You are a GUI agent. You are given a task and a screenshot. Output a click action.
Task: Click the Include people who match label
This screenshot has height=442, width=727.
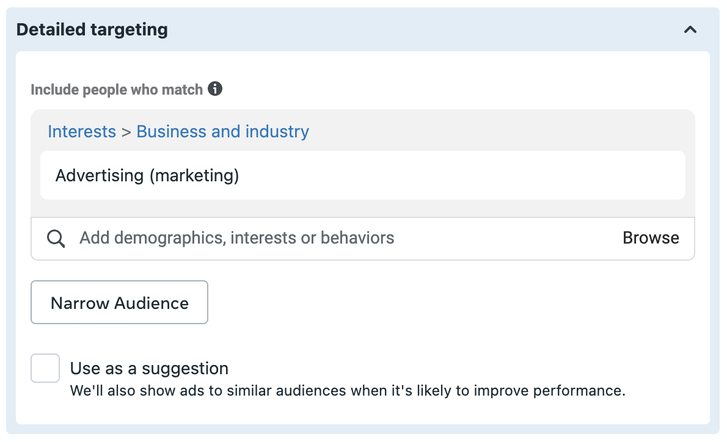117,89
